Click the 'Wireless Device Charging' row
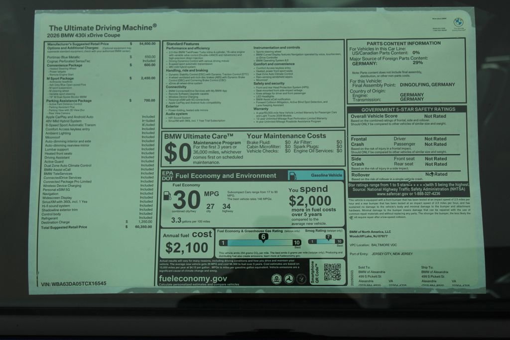 pos(98,186)
